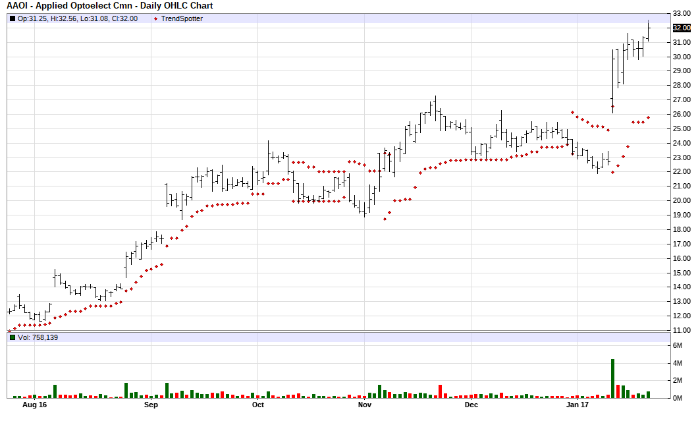
Task: Click the 13.00 price axis label
Action: [x=682, y=302]
